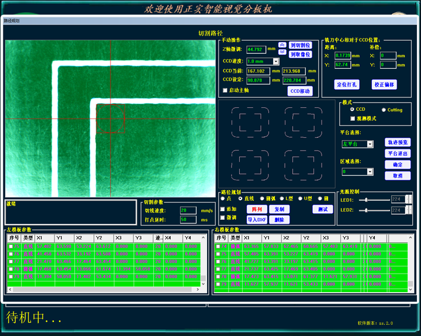Image resolution: width=421 pixels, height=336 pixels.
Task: Select the bottom-left board outline in panel preview
Action: pos(250,165)
